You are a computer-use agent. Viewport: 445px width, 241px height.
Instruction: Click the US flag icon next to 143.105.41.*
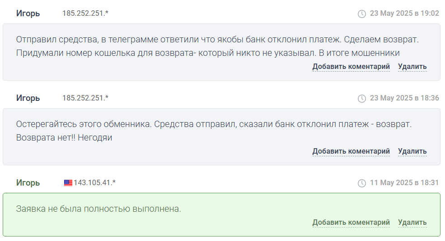[x=68, y=183]
